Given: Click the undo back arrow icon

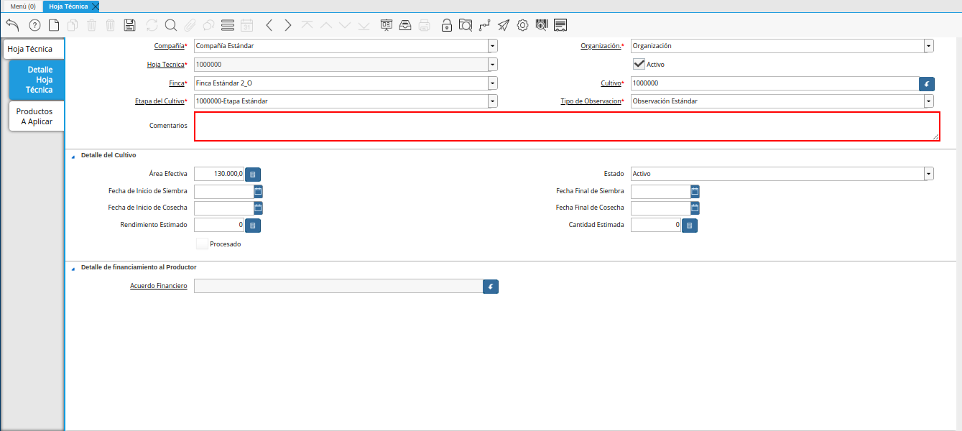Looking at the screenshot, I should pyautogui.click(x=12, y=25).
